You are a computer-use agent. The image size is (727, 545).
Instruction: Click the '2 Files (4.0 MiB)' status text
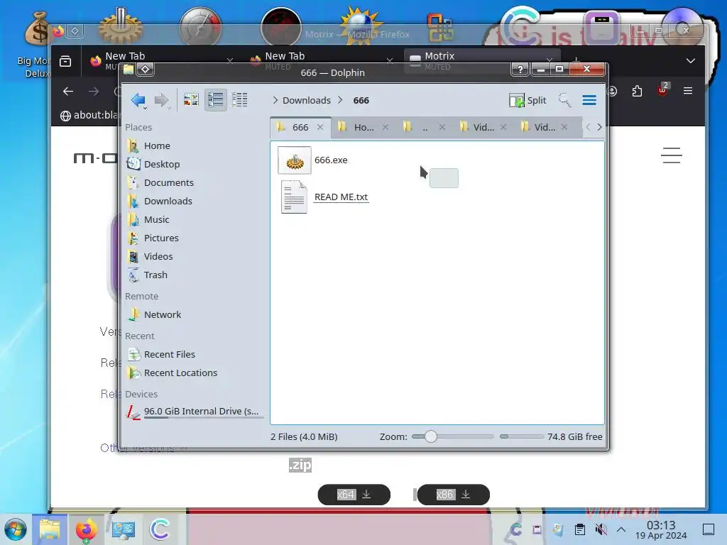(304, 436)
